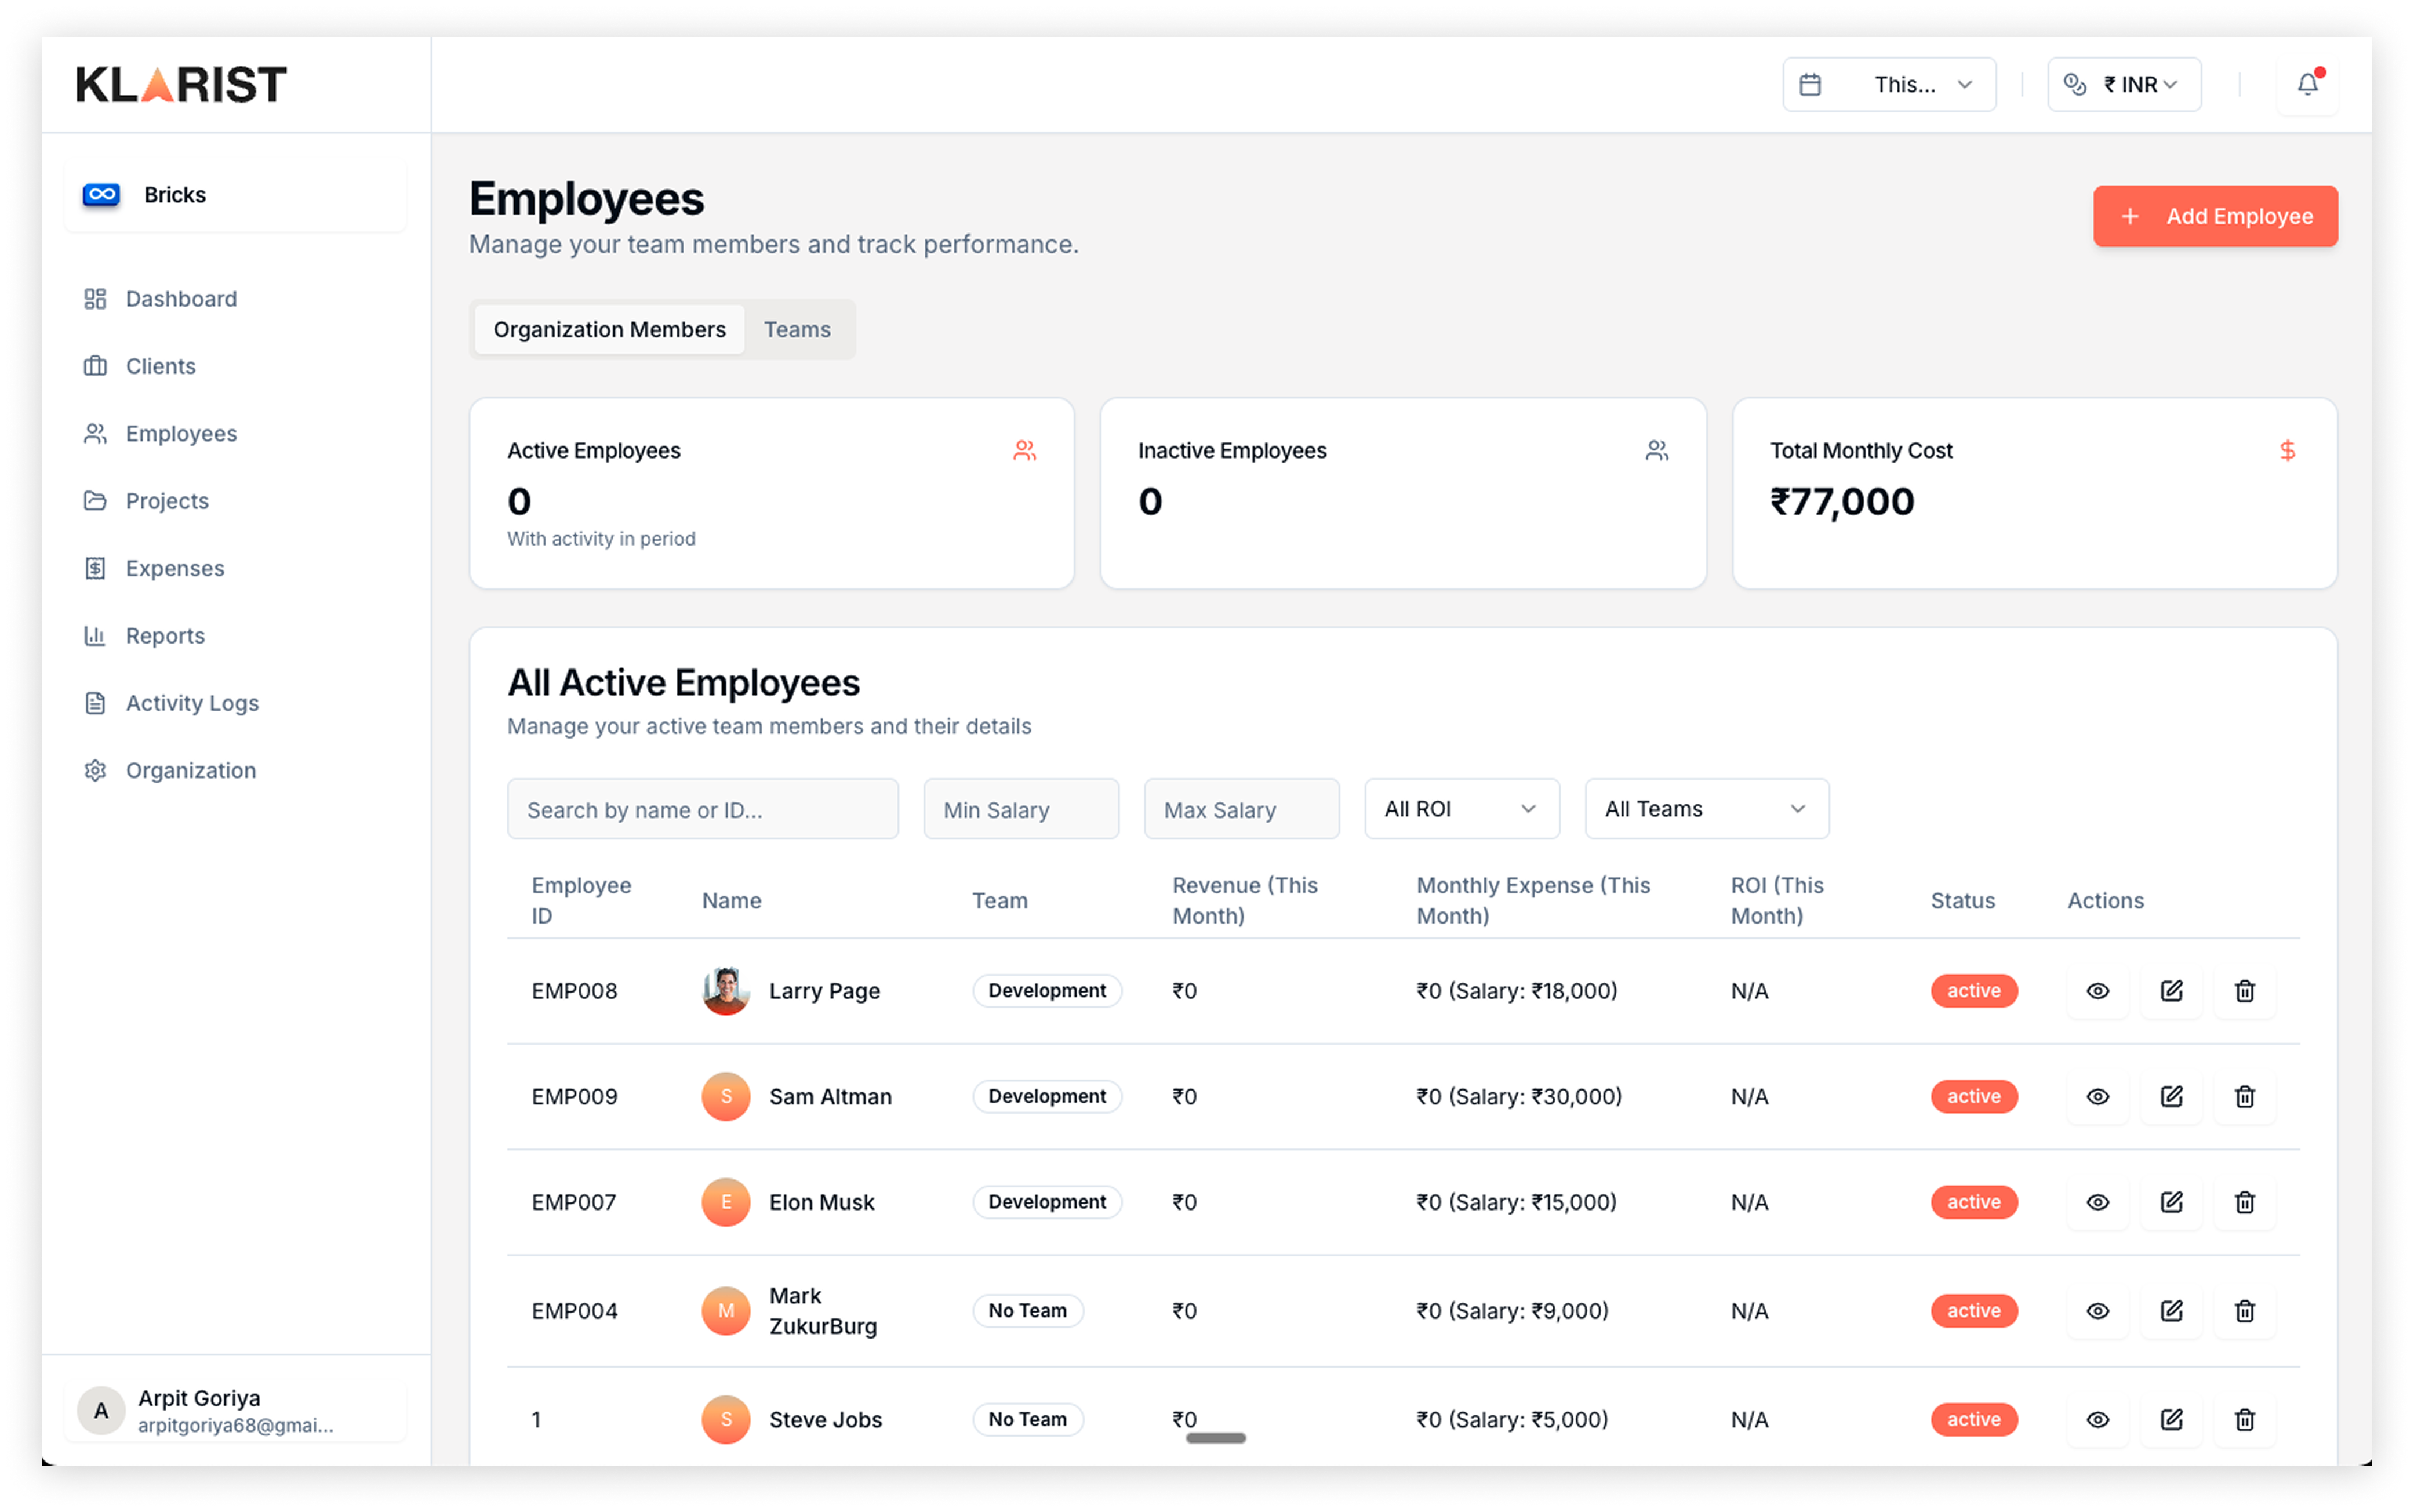The width and height of the screenshot is (2414, 1512).
Task: Click Steve Jobs' avatar circle
Action: click(x=726, y=1420)
